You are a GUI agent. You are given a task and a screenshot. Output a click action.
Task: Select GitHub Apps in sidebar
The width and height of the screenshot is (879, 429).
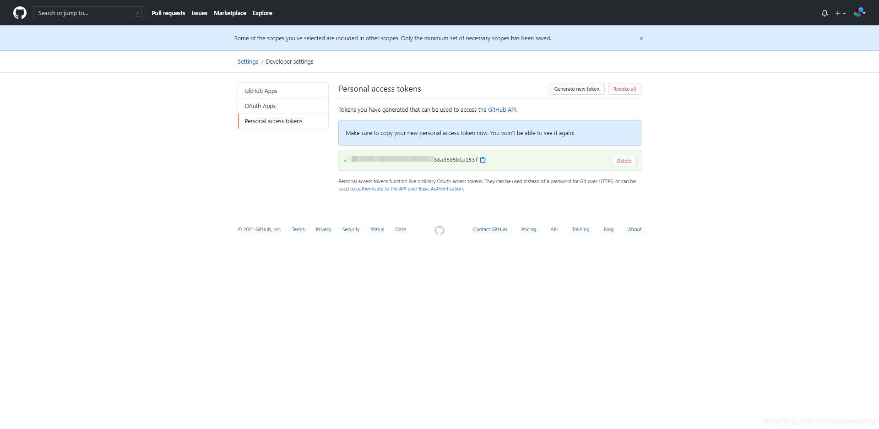(x=283, y=91)
